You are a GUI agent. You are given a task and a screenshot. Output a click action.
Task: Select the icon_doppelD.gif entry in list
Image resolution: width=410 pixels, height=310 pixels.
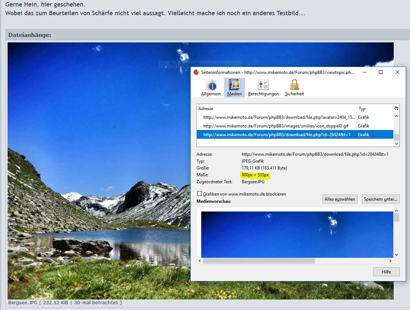[x=276, y=126]
